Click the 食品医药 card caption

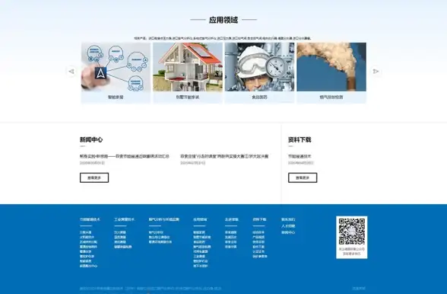259,97
